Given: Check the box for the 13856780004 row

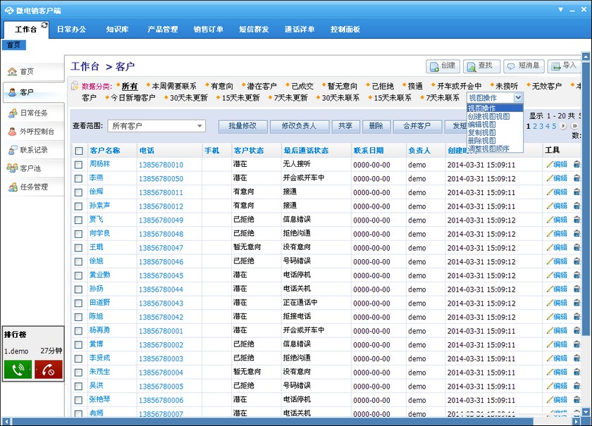Looking at the screenshot, I should [78, 372].
